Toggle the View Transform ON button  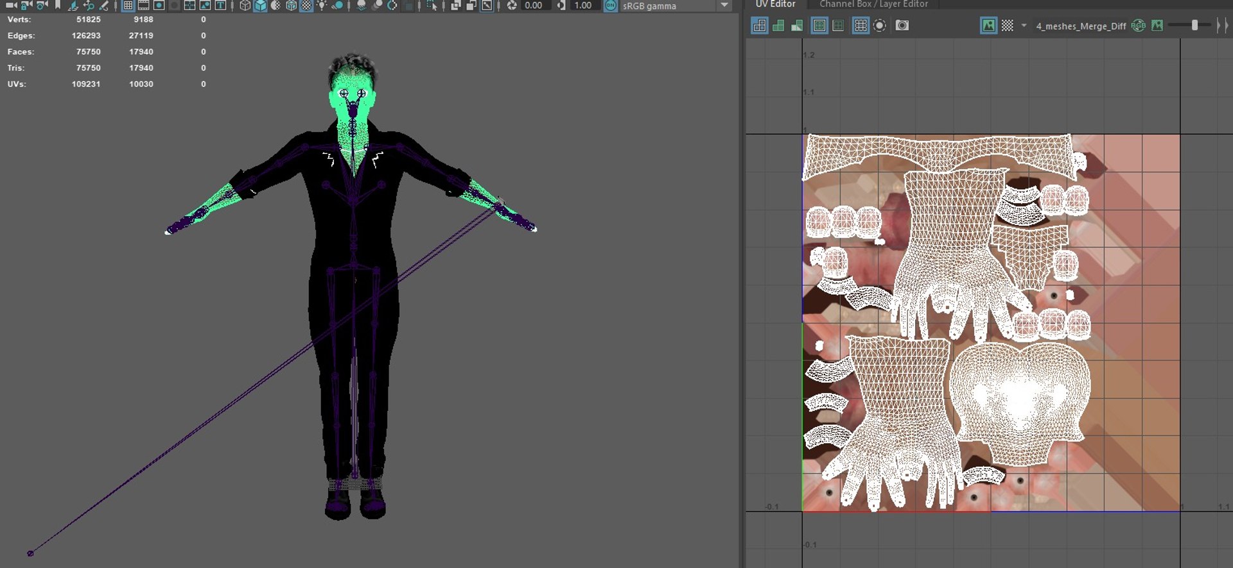[611, 5]
